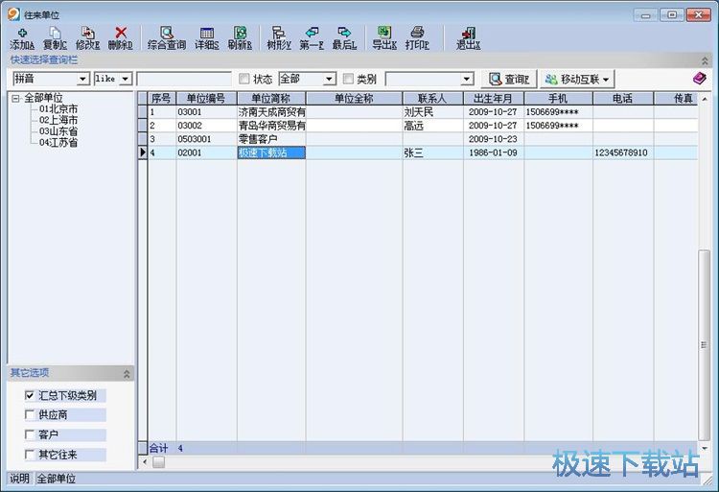Screen dimensions: 719x492
Task: Click the search keyword input field
Action: pos(184,80)
